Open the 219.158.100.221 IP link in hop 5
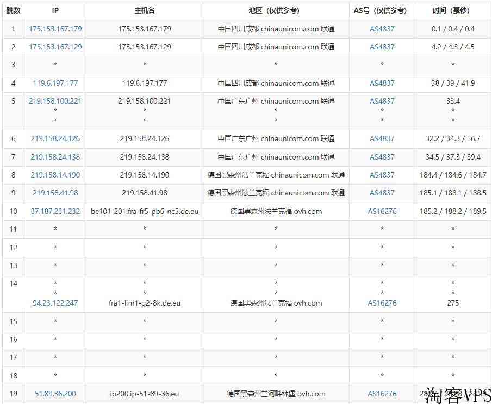 click(55, 101)
